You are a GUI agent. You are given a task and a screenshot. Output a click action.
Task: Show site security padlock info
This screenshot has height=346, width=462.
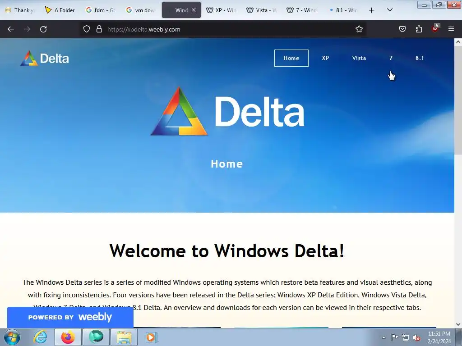click(99, 29)
